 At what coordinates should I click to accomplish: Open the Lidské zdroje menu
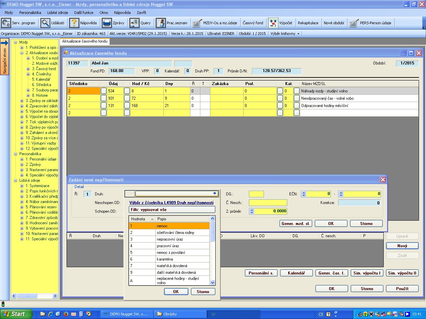pyautogui.click(x=58, y=13)
